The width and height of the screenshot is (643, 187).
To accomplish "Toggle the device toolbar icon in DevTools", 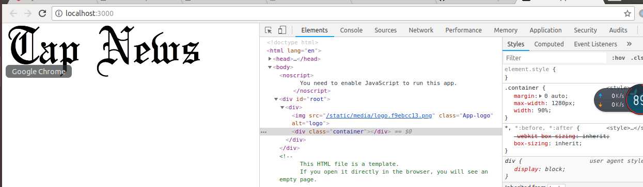I will [x=282, y=30].
